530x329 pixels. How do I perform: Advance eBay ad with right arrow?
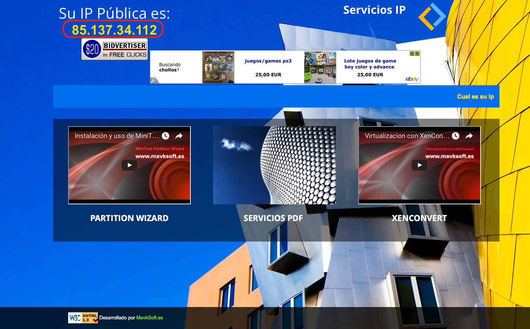(x=417, y=54)
